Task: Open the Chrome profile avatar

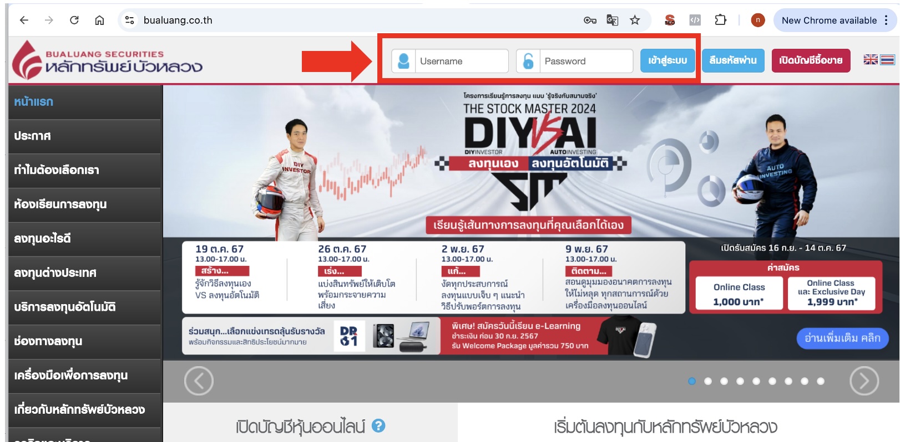Action: [758, 20]
